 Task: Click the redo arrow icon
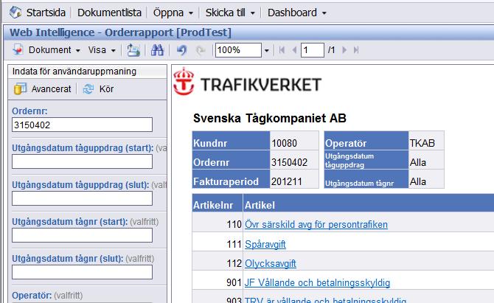click(201, 50)
